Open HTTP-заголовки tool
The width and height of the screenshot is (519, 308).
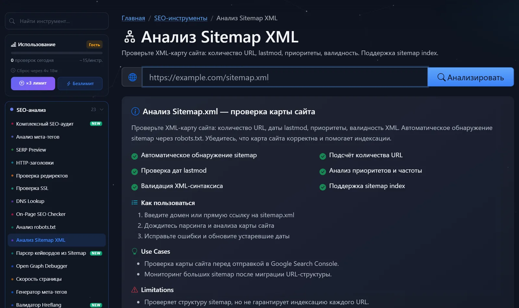(x=57, y=163)
